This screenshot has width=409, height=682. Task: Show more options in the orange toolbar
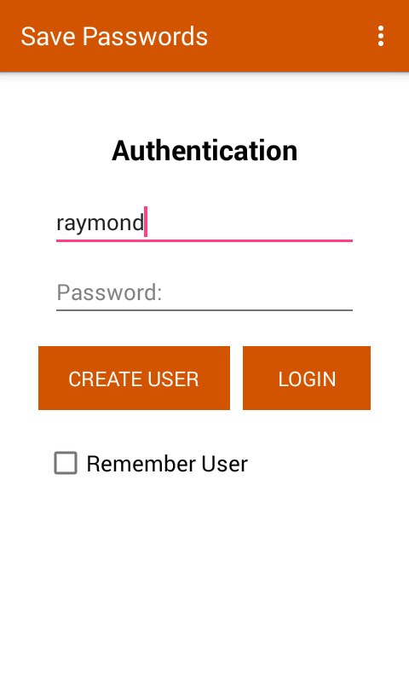tap(381, 36)
